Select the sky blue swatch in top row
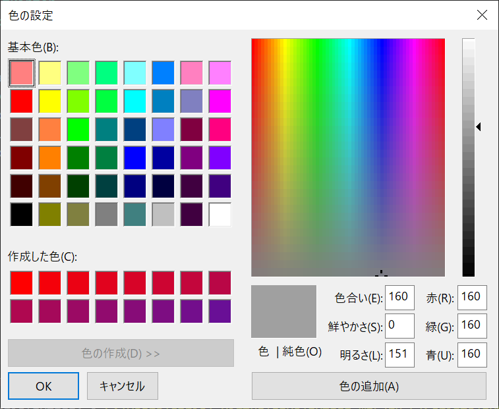The height and width of the screenshot is (409, 499). [x=163, y=73]
